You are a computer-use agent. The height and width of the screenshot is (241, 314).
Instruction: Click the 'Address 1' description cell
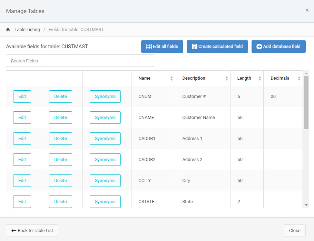coord(203,139)
